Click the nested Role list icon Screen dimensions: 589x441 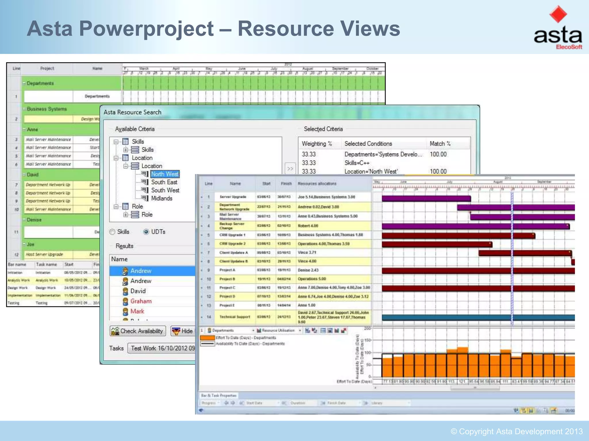(x=135, y=214)
